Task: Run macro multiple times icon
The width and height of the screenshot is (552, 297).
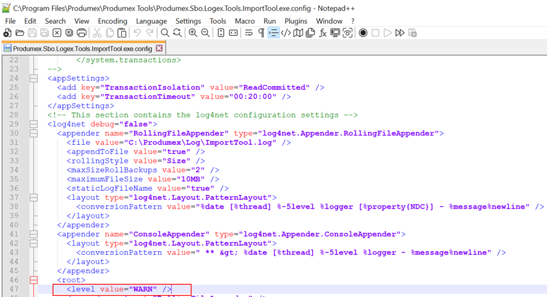Action: 400,33
